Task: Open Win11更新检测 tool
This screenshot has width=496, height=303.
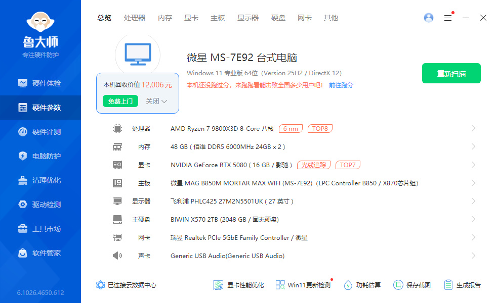Action: 303,285
